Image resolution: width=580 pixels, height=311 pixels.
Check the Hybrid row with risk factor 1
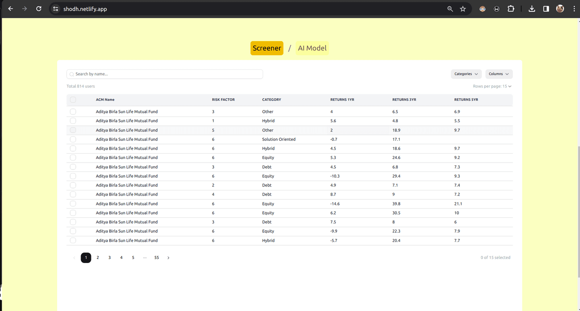point(73,121)
